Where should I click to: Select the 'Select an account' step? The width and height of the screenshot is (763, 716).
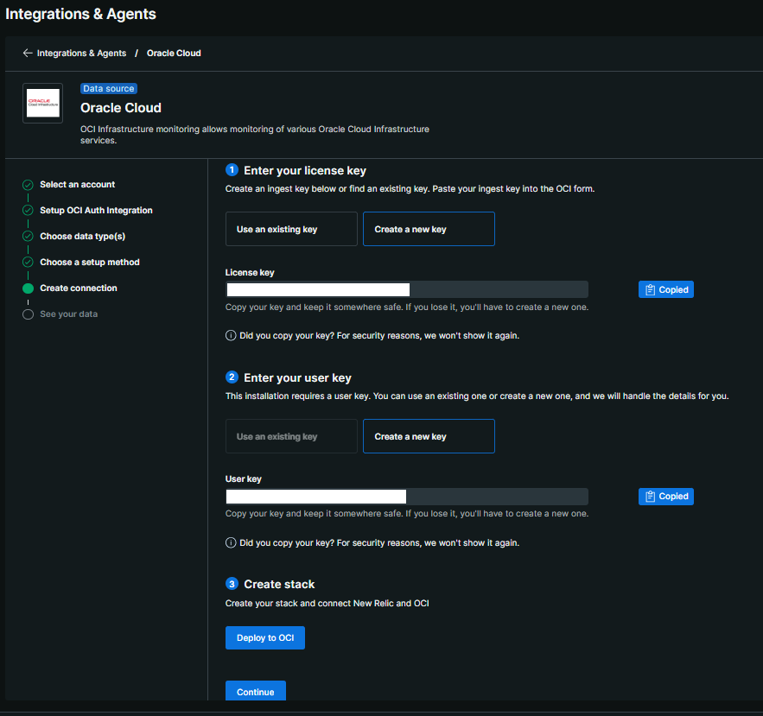(78, 184)
